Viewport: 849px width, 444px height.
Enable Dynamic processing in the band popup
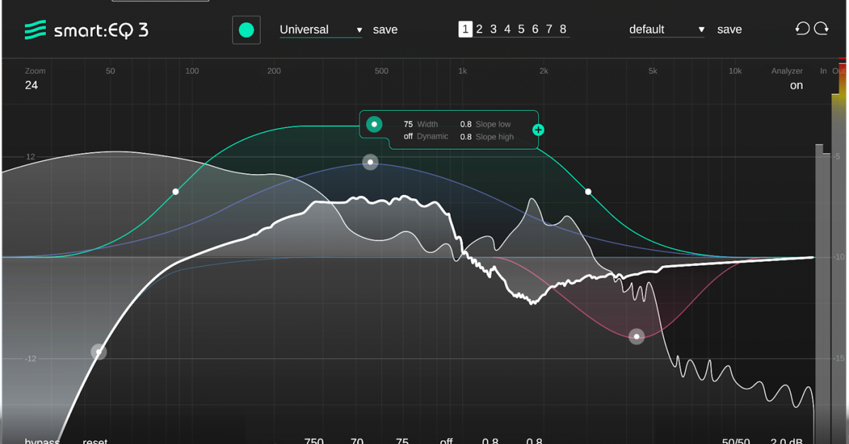click(408, 136)
